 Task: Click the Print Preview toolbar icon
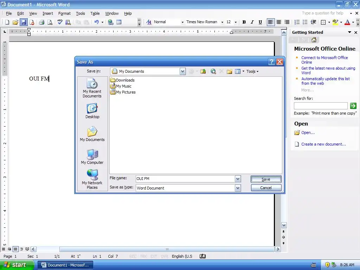50,22
